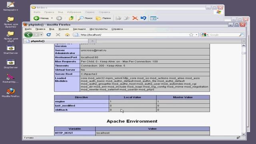
Task: Click unicross@mail.ru administrator value
Action: (94, 50)
